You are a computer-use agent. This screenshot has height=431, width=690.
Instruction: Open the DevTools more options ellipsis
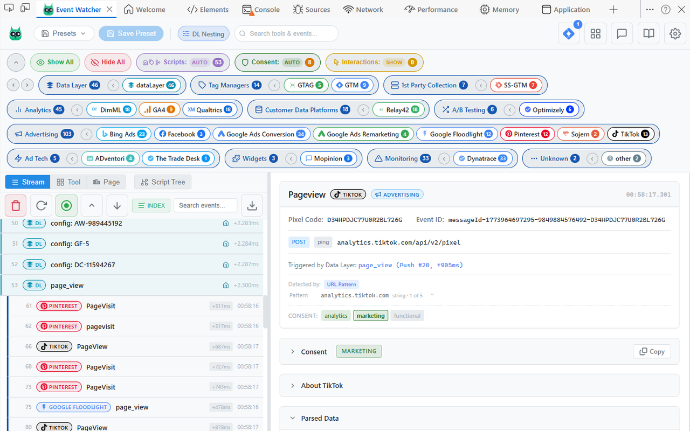[650, 9]
